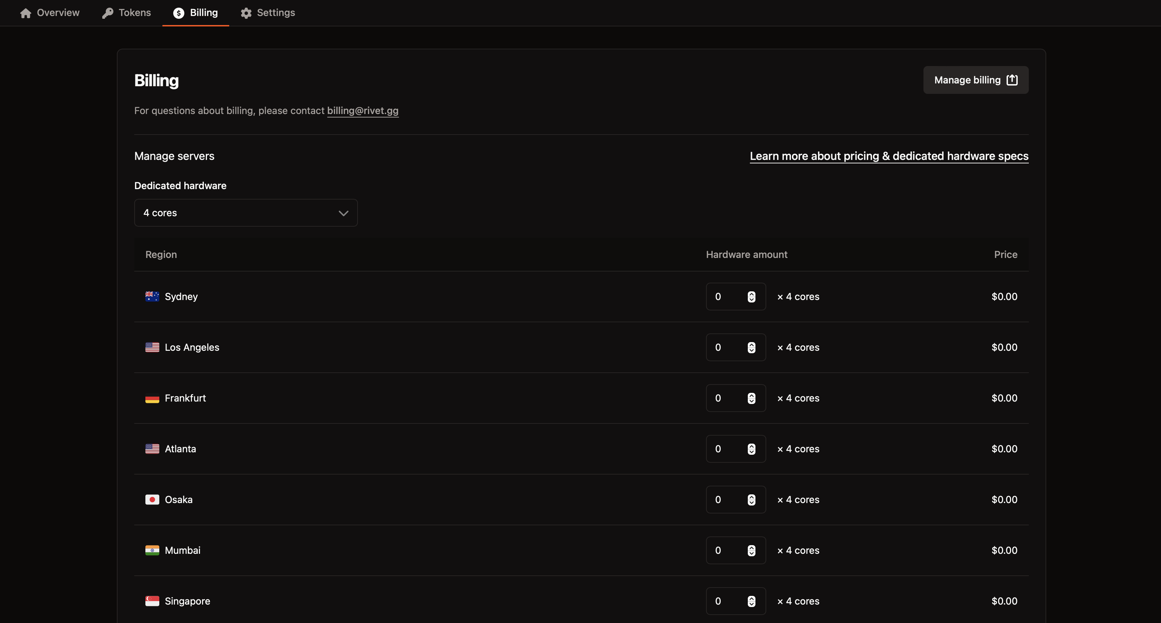This screenshot has height=623, width=1161.
Task: Click the Singapore hardware amount stepper arrows
Action: [x=751, y=601]
